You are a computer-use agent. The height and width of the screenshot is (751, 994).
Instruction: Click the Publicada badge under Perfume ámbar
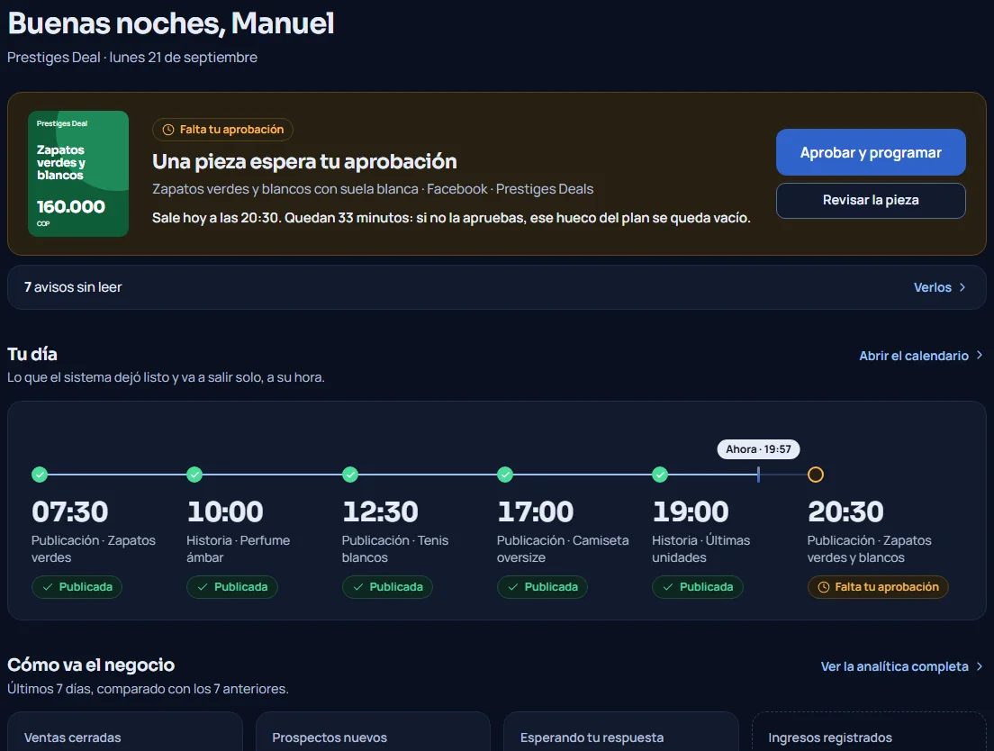pos(232,587)
